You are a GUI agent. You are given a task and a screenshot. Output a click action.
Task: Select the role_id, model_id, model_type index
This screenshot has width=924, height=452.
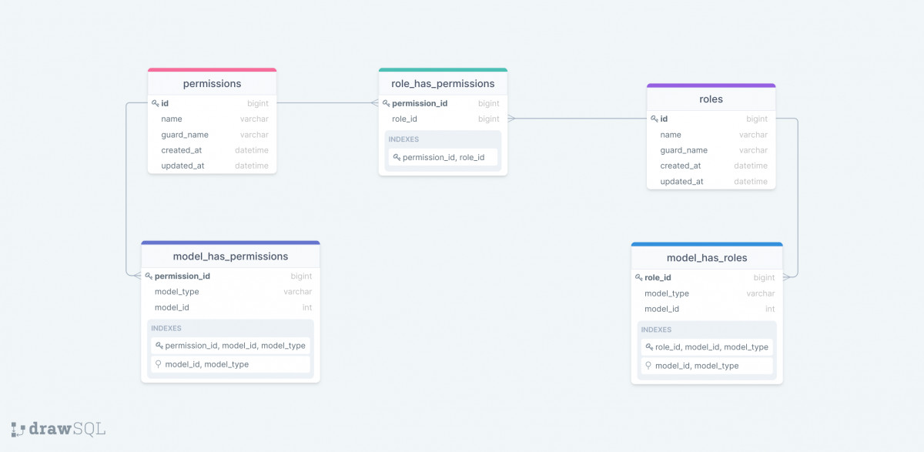[711, 347]
